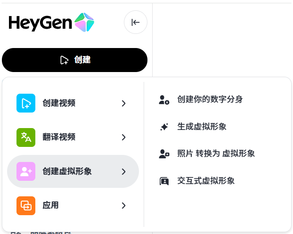The width and height of the screenshot is (293, 234).
Task: Open the 应用 menu entry
Action: tap(50, 205)
